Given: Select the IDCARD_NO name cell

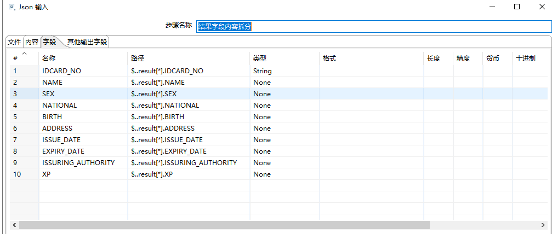Looking at the screenshot, I should pyautogui.click(x=83, y=71).
